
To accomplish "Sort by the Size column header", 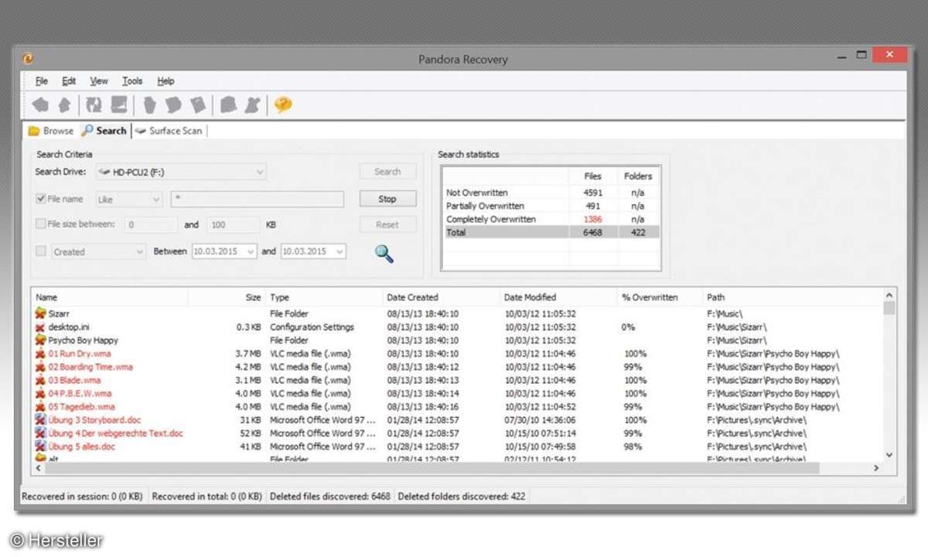I will [226, 297].
